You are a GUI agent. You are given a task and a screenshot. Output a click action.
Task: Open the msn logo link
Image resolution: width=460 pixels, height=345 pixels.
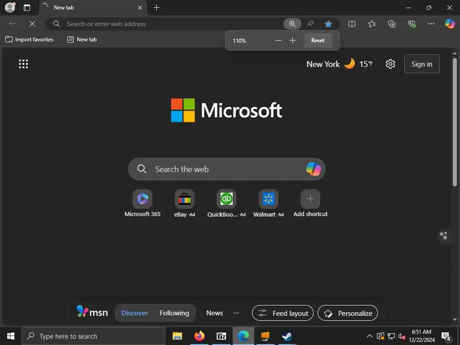coord(92,312)
